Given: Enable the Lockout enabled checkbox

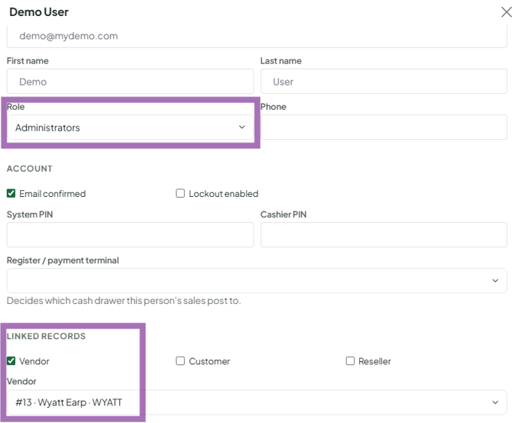Looking at the screenshot, I should (180, 193).
